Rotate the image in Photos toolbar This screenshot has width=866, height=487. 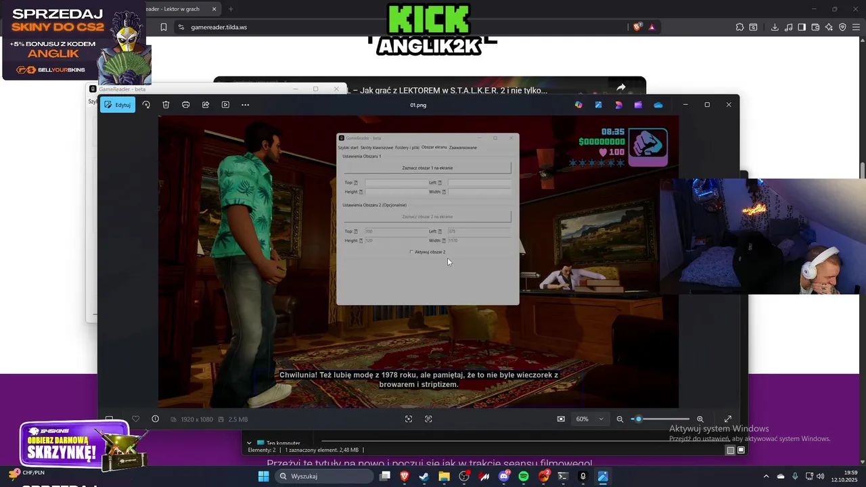click(x=146, y=105)
